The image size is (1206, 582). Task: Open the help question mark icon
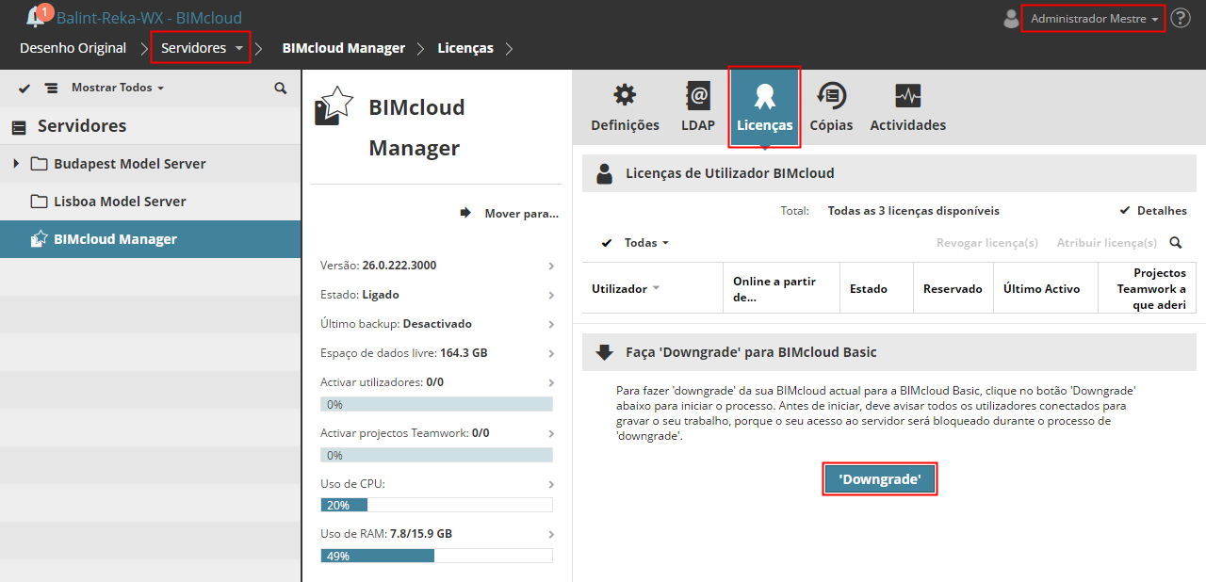tap(1181, 18)
